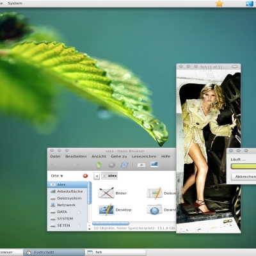Open the Desktop folder icon
This screenshot has height=256, width=256.
click(106, 209)
